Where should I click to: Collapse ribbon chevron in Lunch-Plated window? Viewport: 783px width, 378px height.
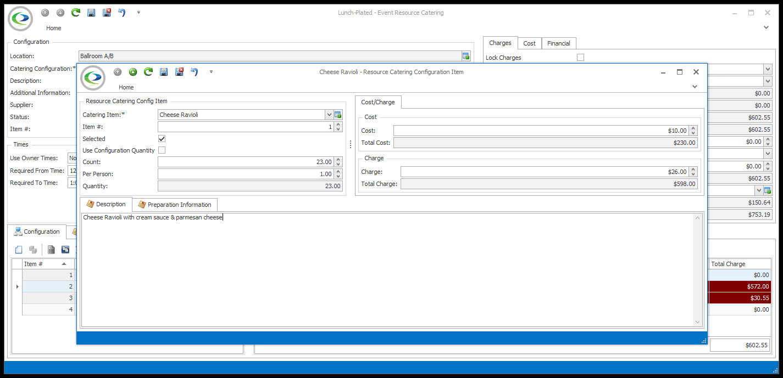(x=767, y=27)
